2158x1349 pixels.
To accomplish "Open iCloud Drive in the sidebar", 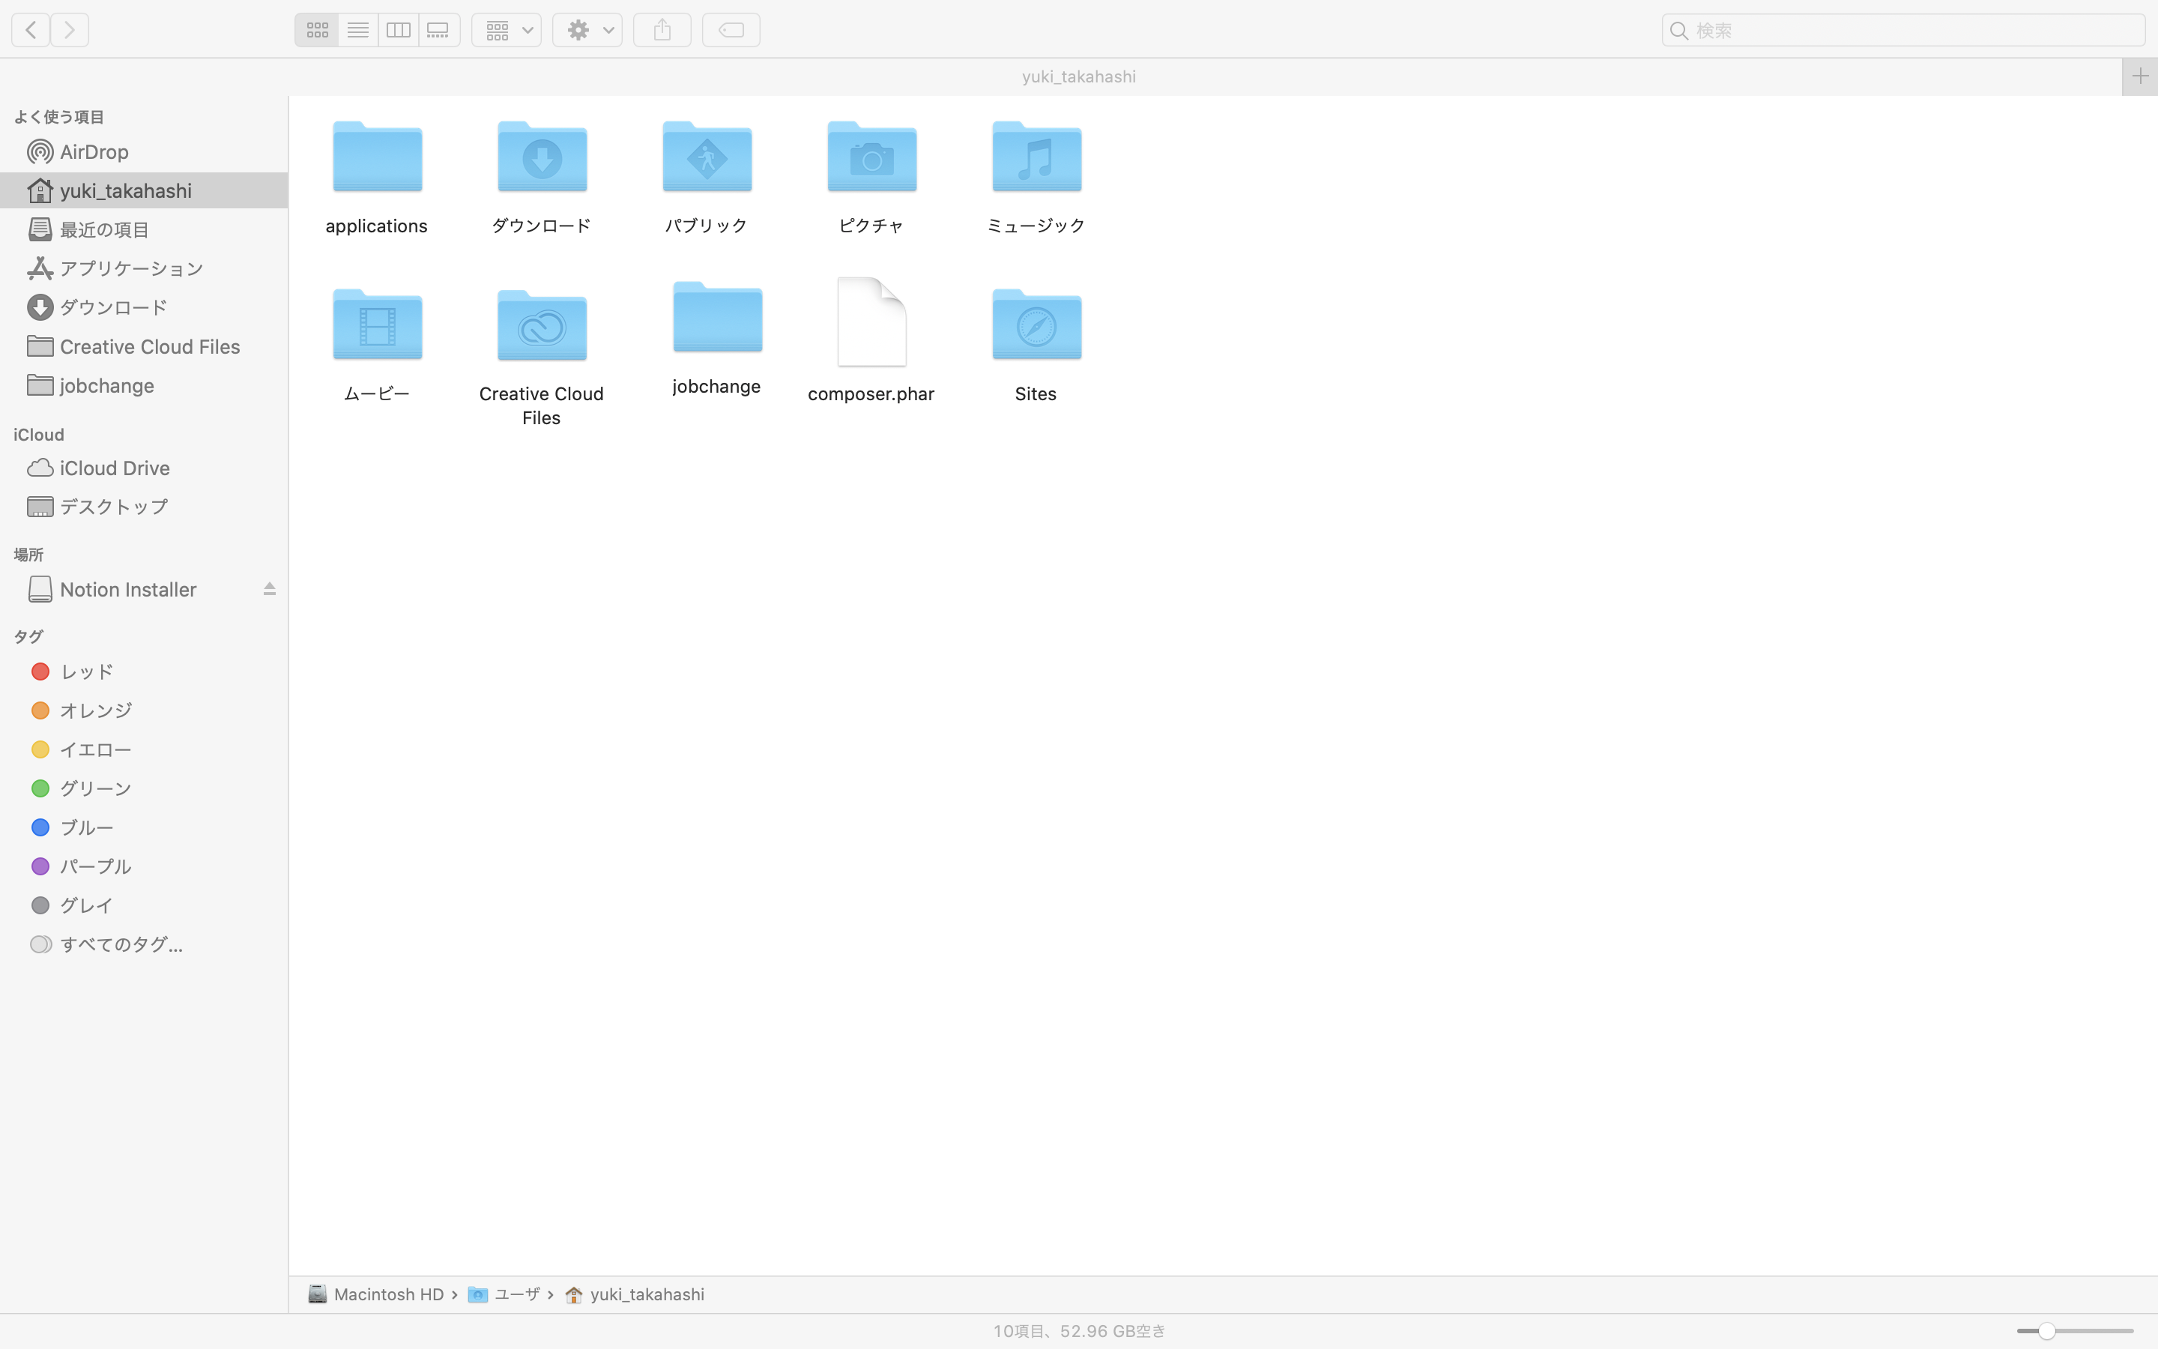I will click(x=145, y=468).
